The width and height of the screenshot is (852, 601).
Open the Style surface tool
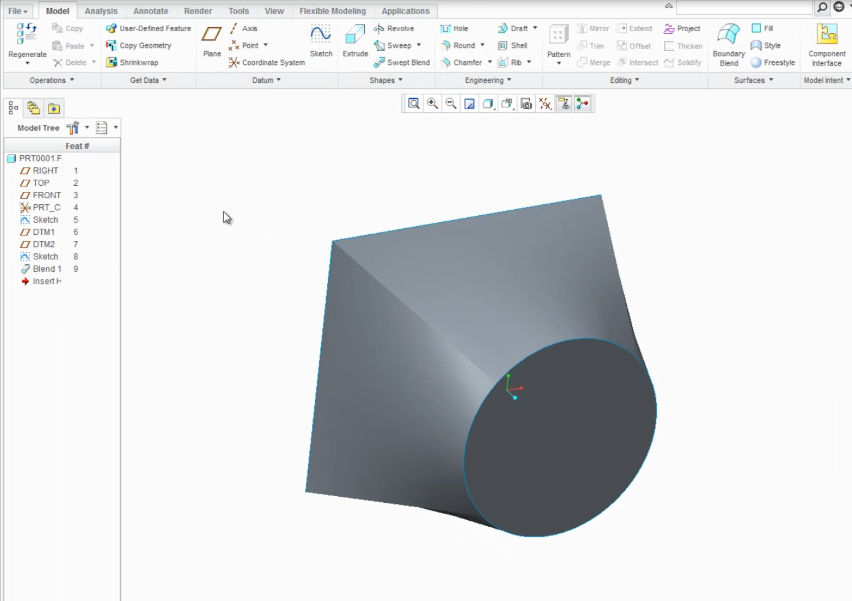(x=766, y=45)
